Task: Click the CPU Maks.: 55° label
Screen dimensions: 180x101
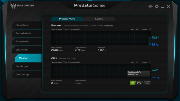Action: (147, 29)
